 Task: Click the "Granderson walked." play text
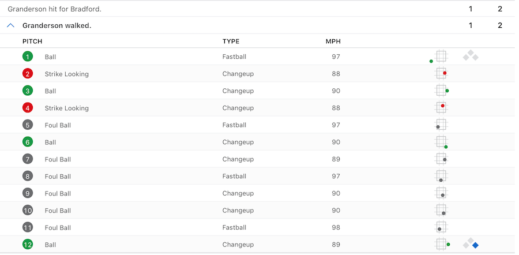pyautogui.click(x=57, y=25)
